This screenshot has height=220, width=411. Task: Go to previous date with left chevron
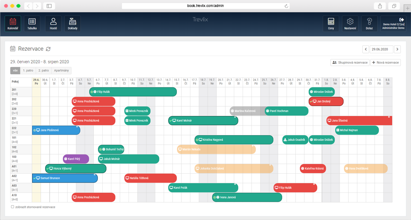(x=366, y=49)
